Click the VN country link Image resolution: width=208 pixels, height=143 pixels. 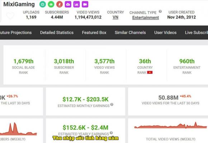click(115, 17)
